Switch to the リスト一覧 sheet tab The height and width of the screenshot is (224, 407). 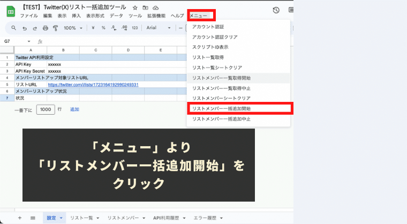tap(81, 218)
